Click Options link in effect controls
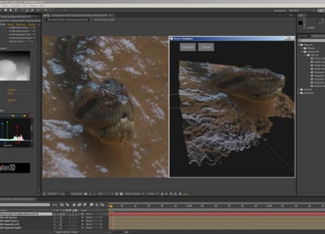 coord(21,24)
